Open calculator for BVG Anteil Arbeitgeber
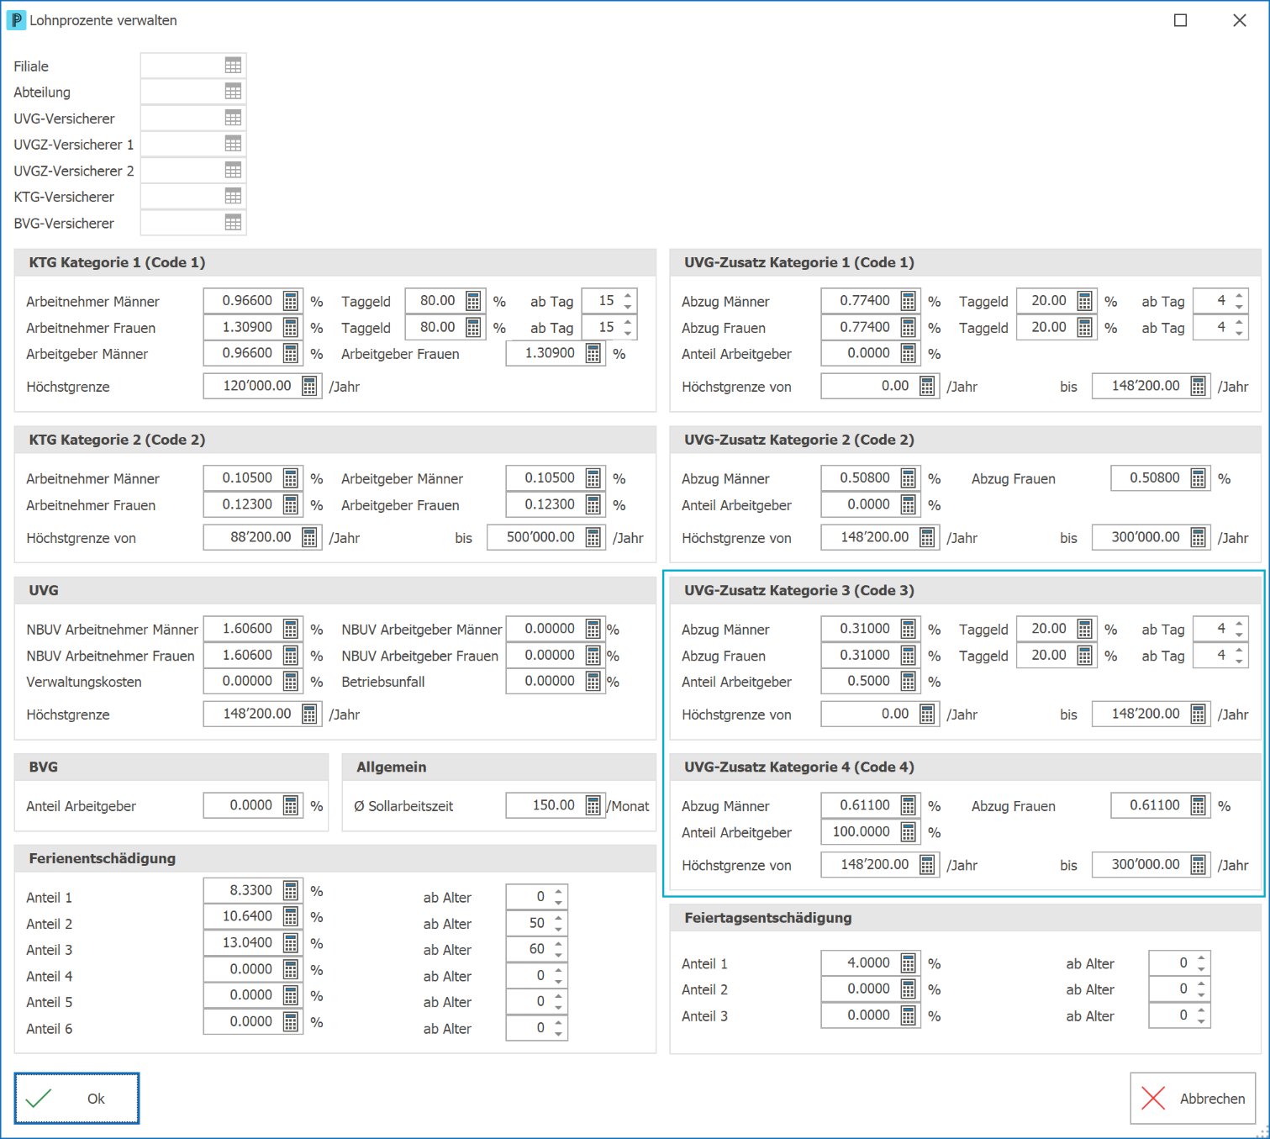 tap(291, 805)
